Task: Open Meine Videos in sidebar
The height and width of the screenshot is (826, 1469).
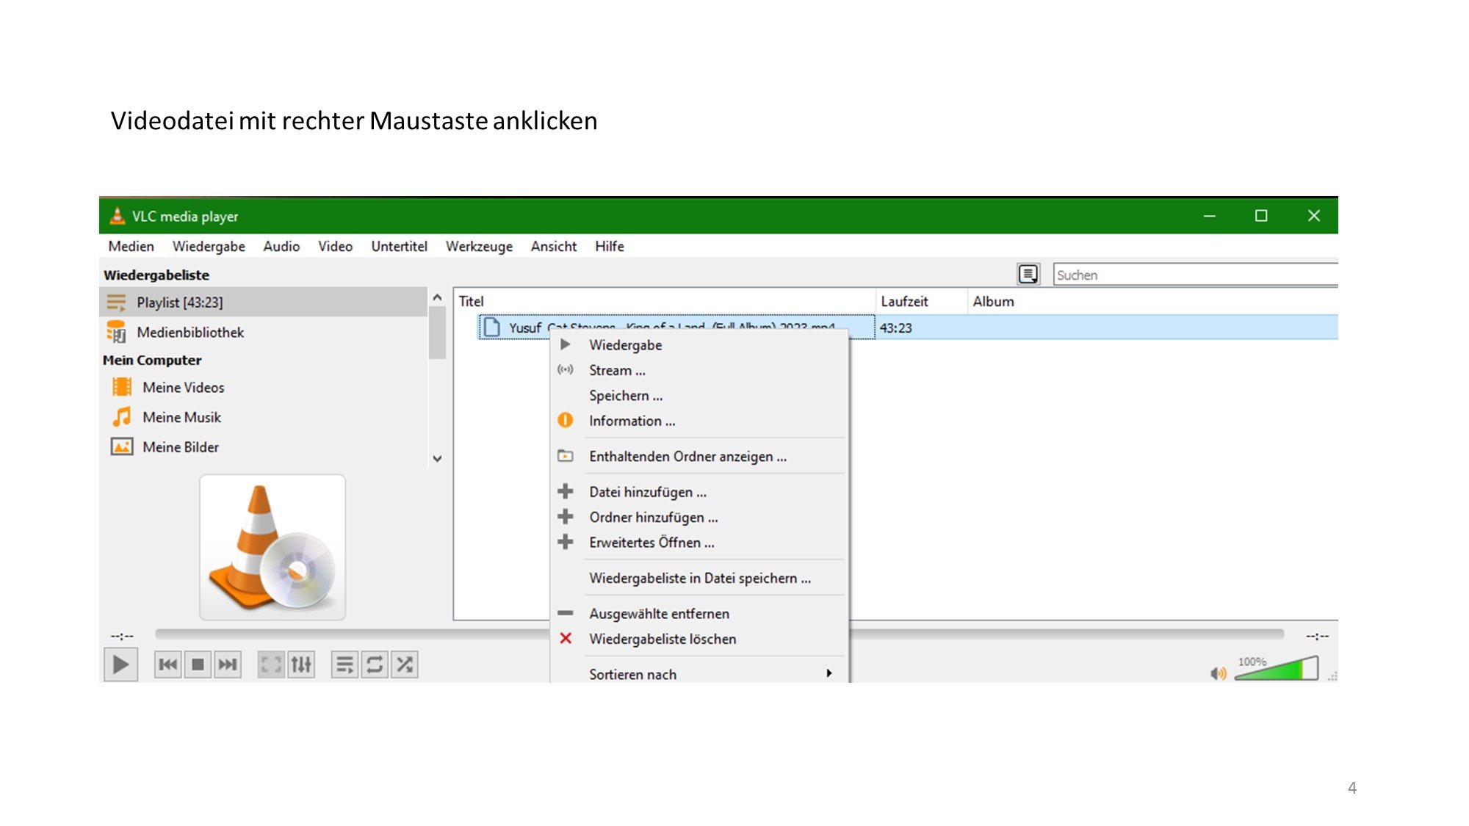Action: tap(183, 388)
